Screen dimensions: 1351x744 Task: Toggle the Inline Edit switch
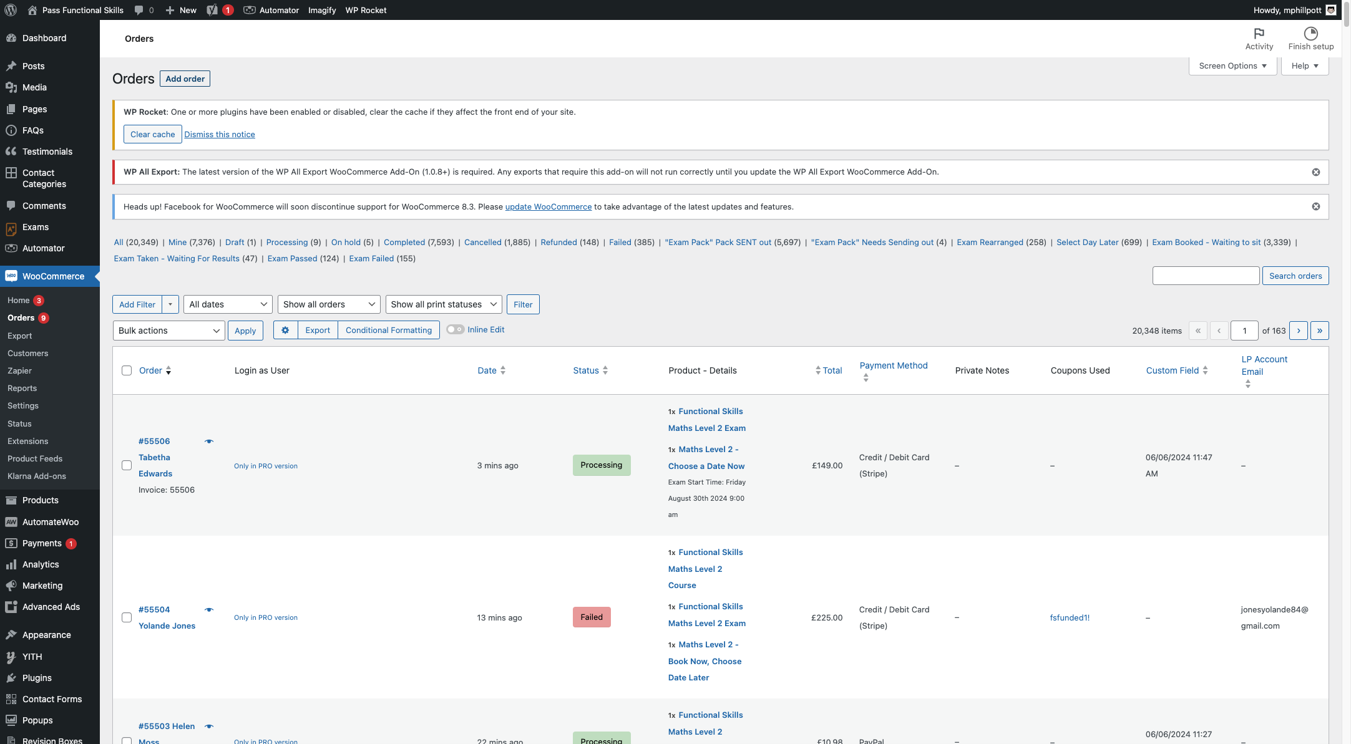455,329
